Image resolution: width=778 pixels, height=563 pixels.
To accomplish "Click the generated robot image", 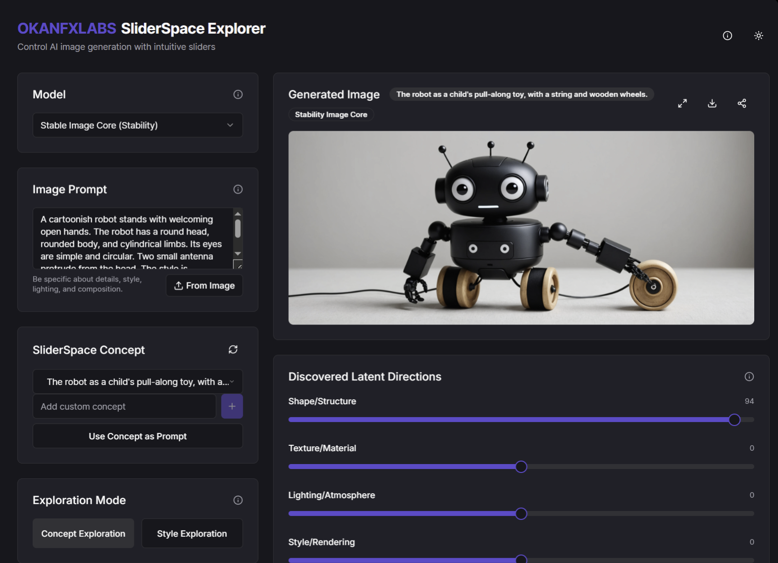I will pyautogui.click(x=521, y=228).
